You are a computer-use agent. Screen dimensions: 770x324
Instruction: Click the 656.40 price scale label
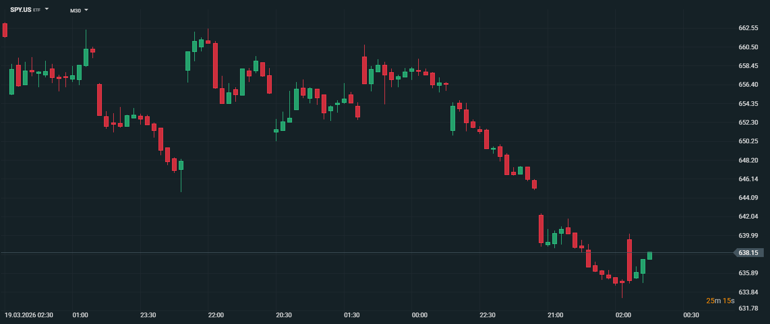point(748,85)
